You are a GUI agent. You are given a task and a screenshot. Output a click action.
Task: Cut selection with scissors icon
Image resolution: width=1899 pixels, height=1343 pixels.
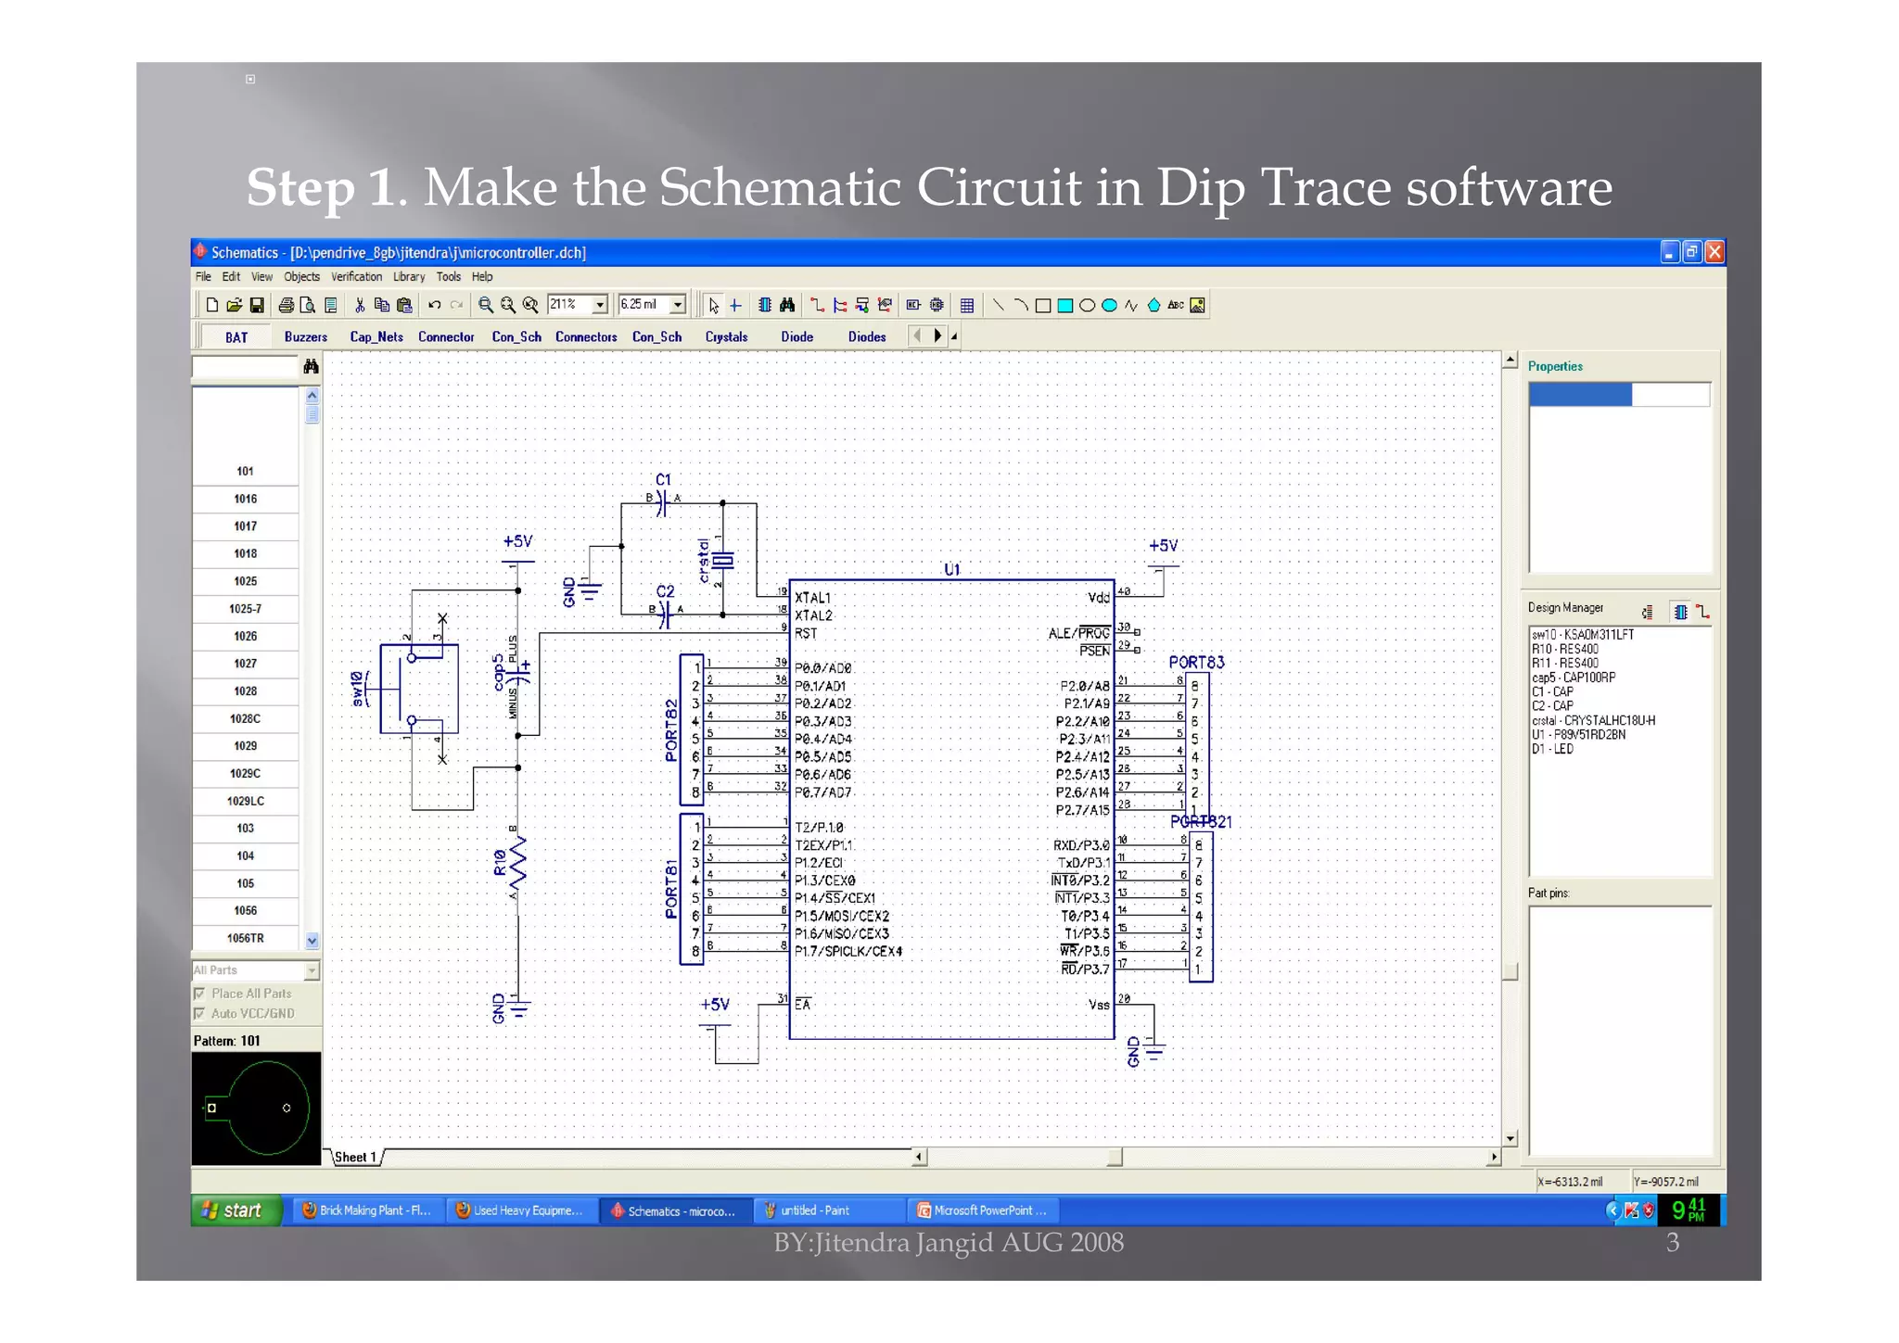coord(360,305)
